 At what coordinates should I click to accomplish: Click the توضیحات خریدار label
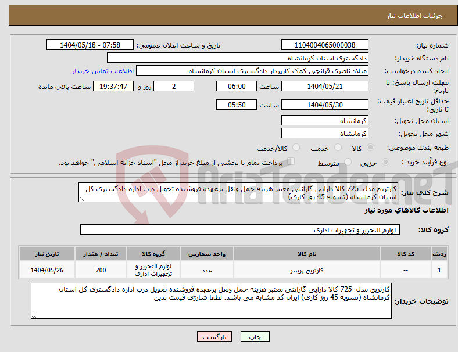coord(421,301)
